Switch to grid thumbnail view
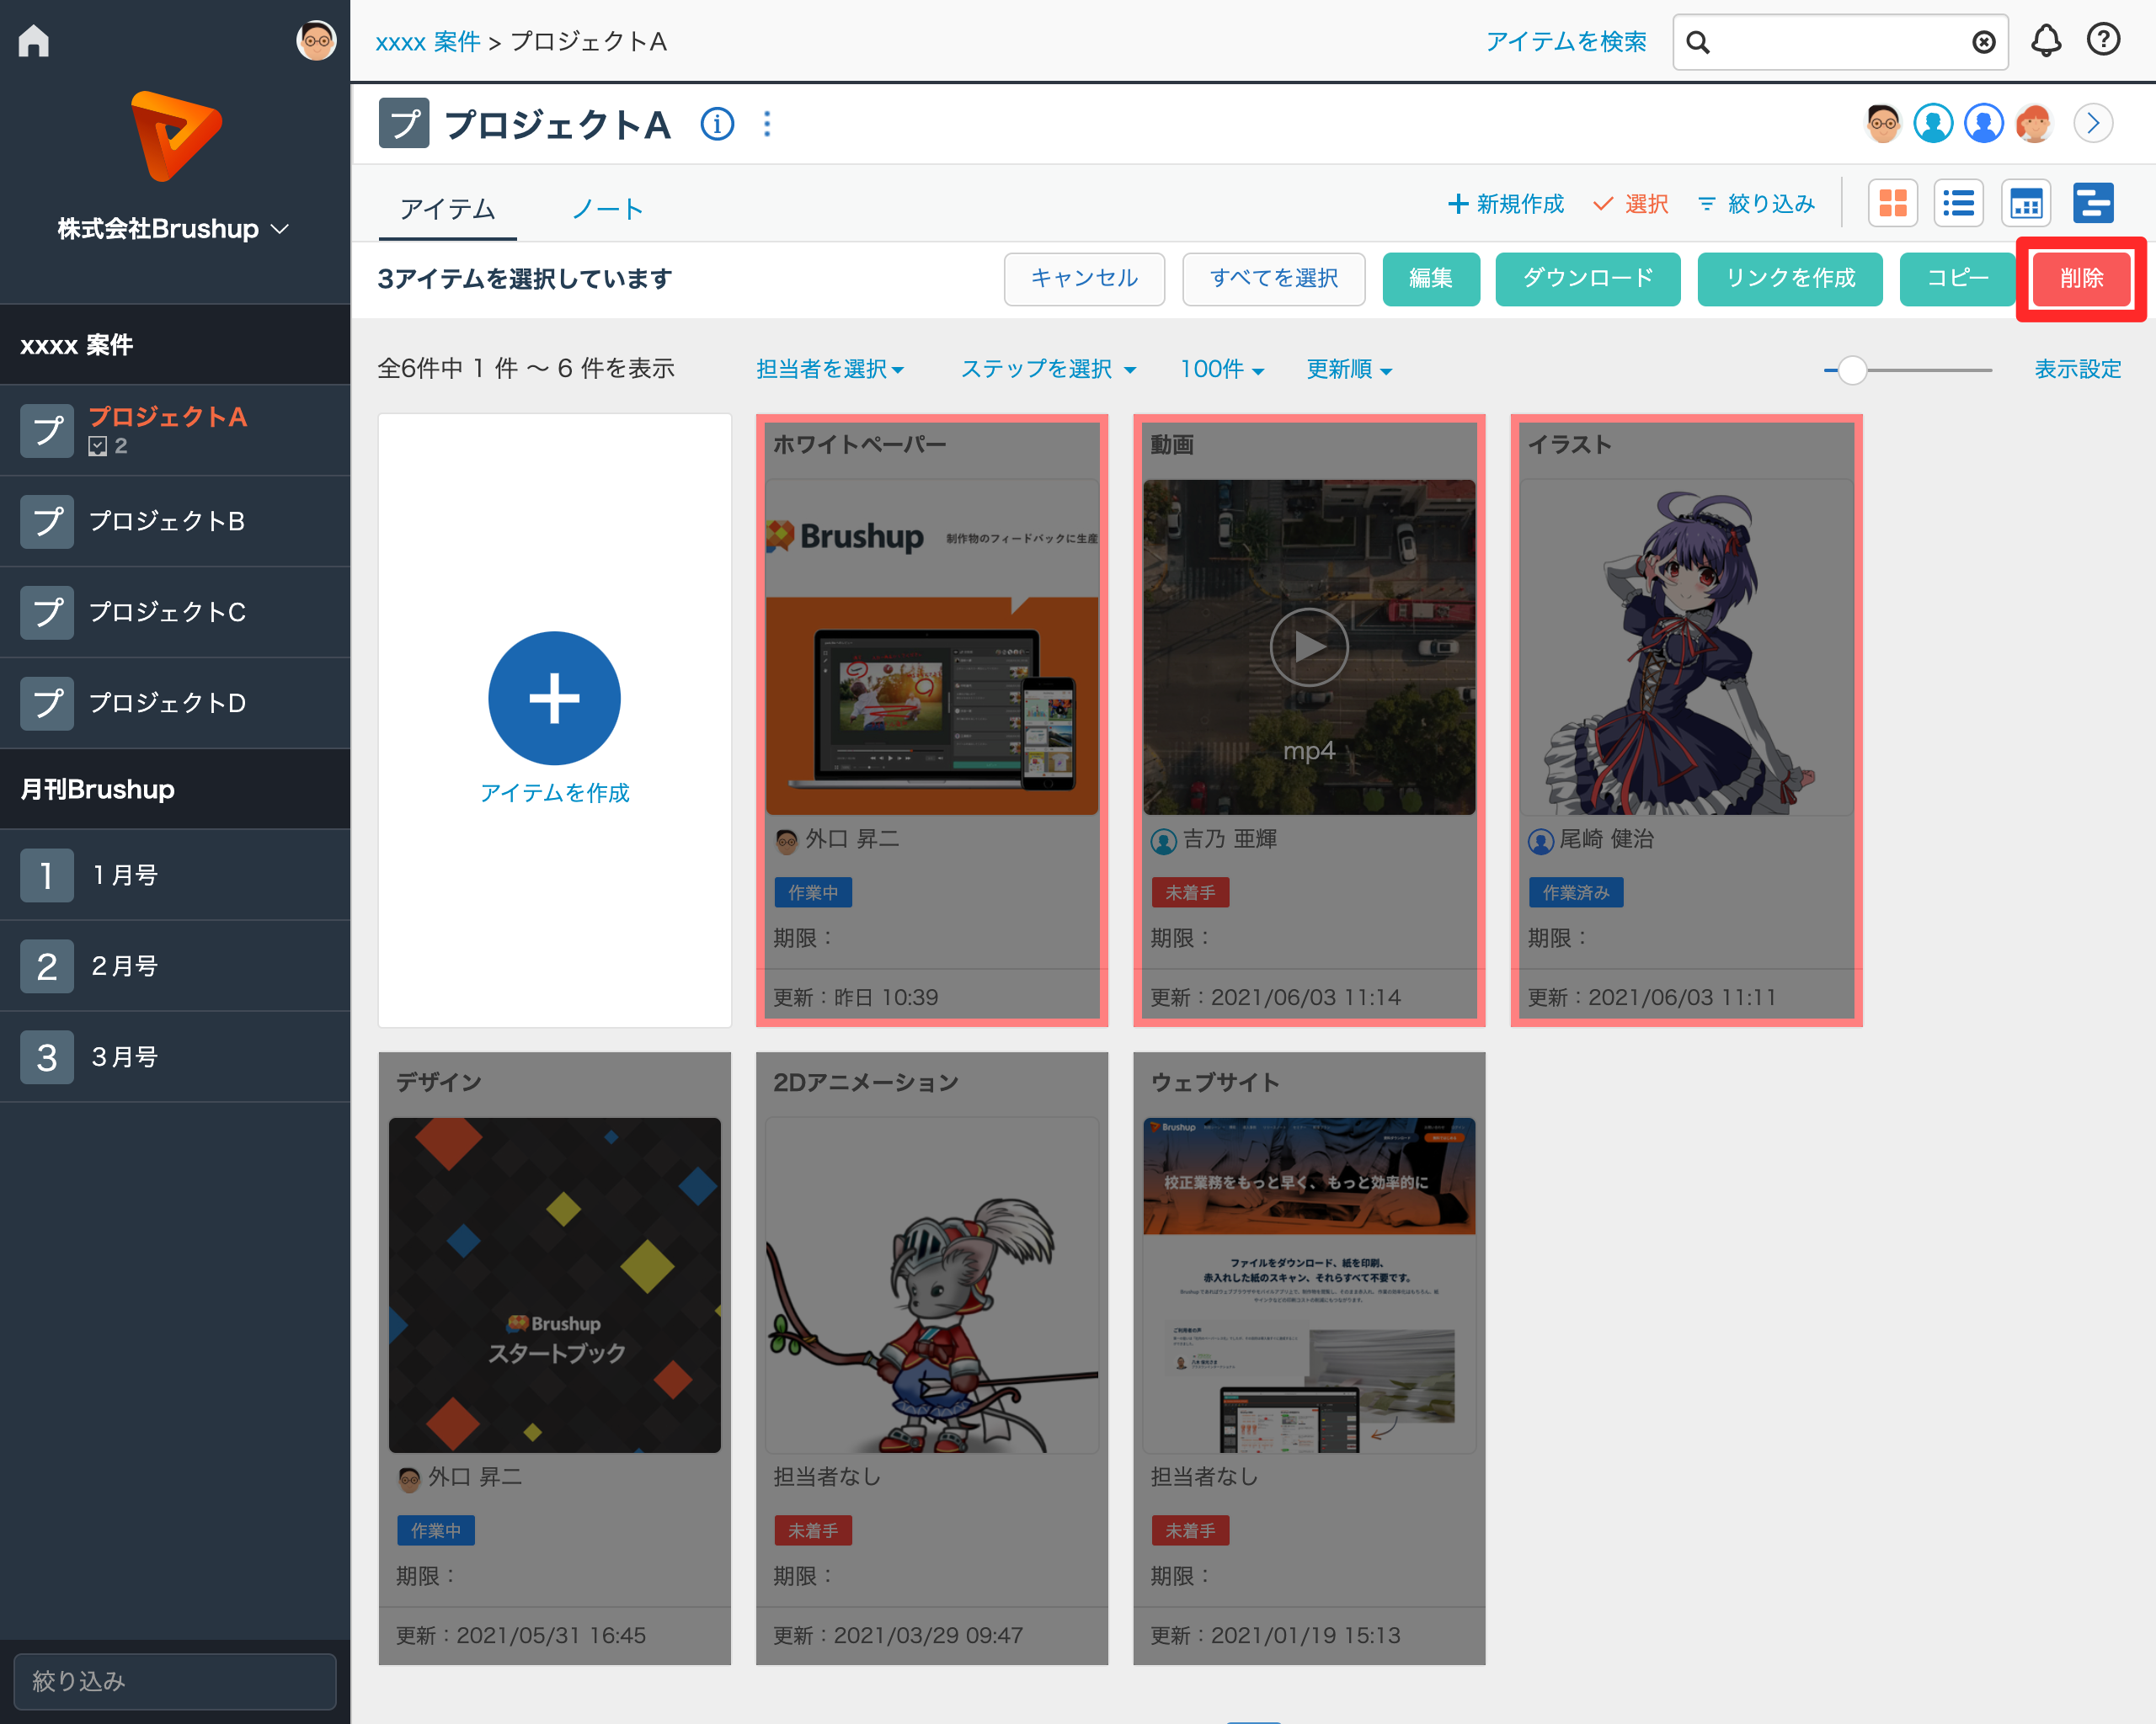 (1892, 204)
